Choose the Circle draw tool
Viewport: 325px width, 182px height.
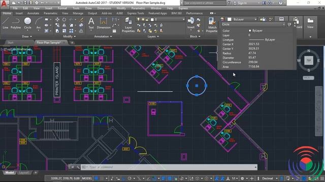(27, 23)
